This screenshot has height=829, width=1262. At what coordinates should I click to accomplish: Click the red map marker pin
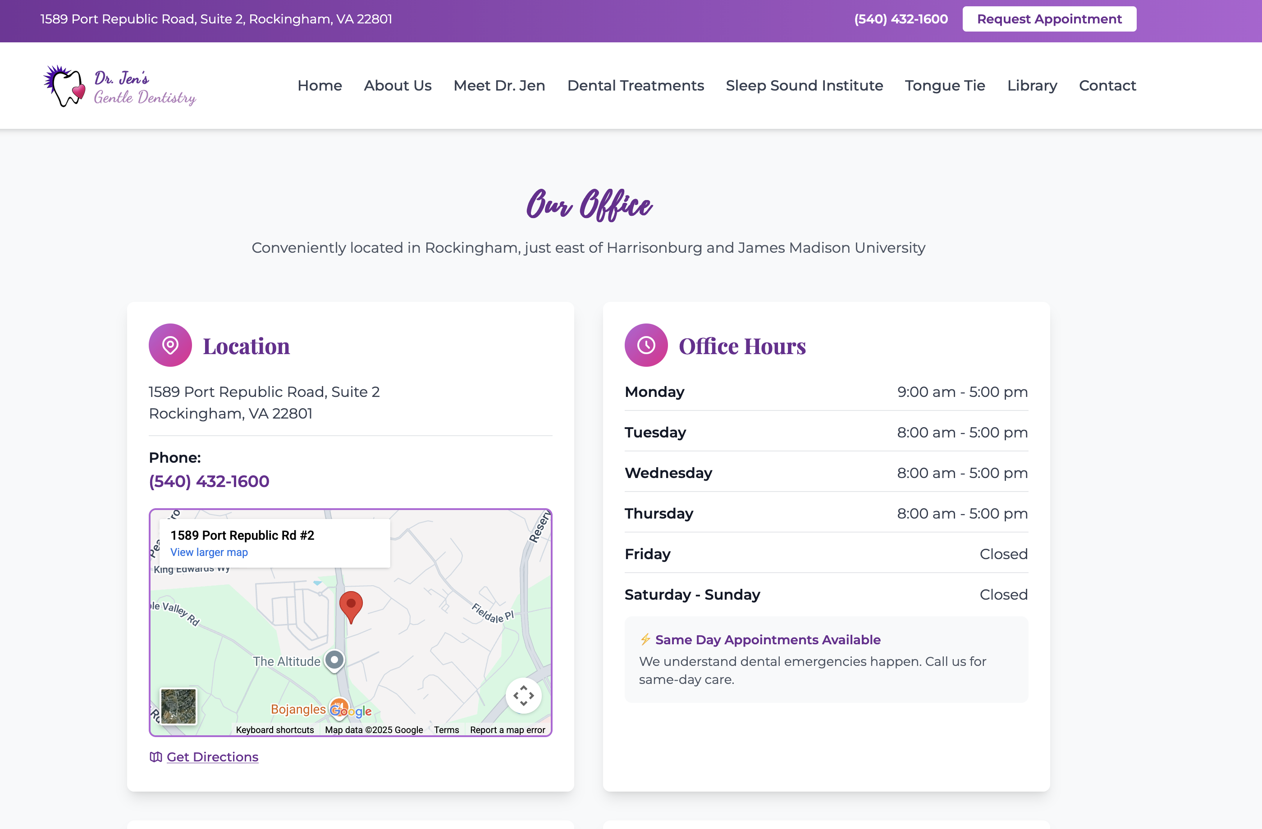tap(351, 607)
